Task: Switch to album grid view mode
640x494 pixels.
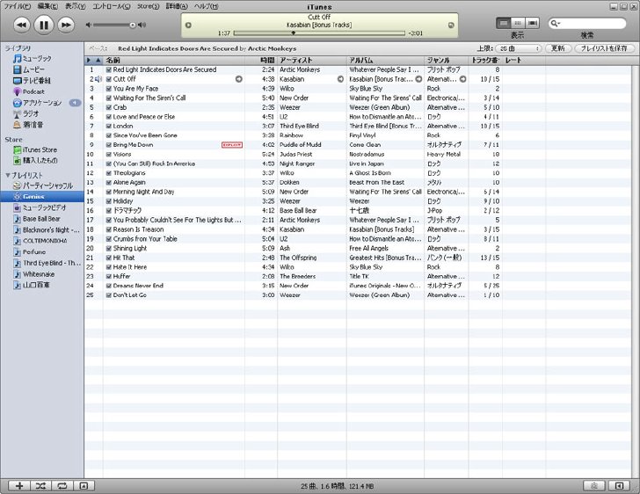Action: (x=518, y=23)
